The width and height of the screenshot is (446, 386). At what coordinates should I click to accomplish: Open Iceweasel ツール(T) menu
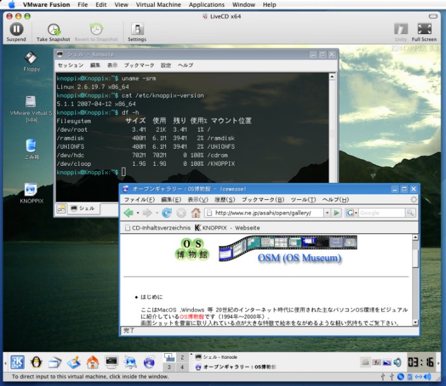pos(303,200)
